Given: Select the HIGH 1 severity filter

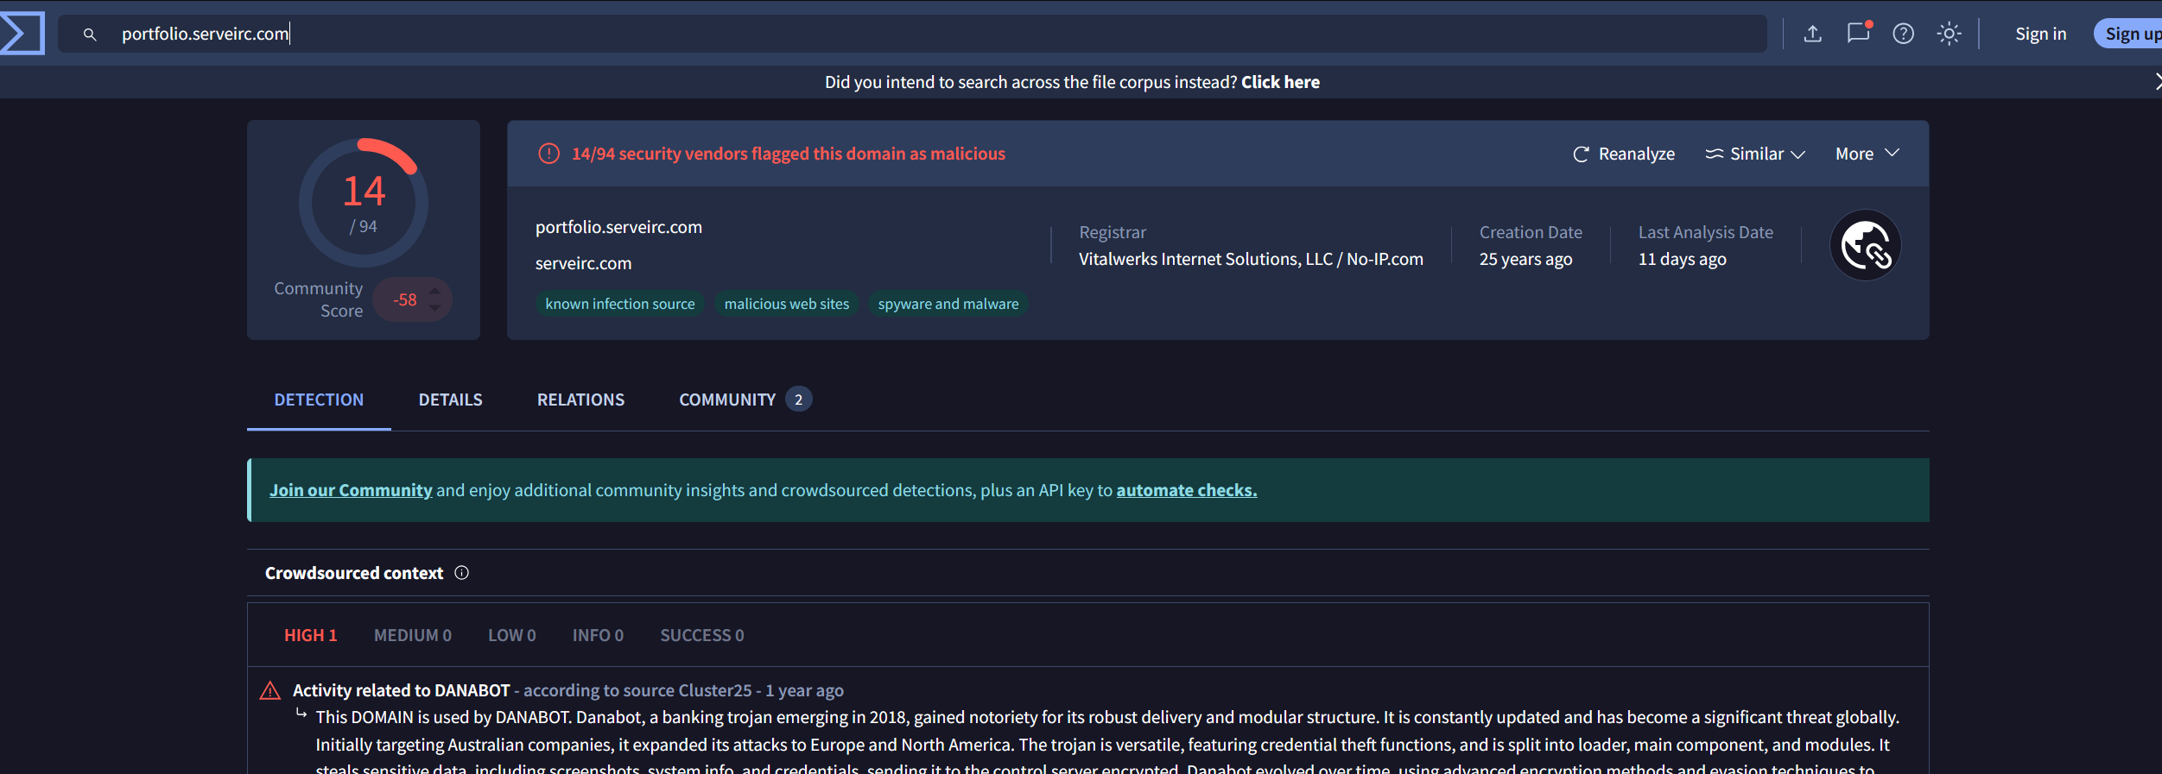Looking at the screenshot, I should [x=311, y=635].
